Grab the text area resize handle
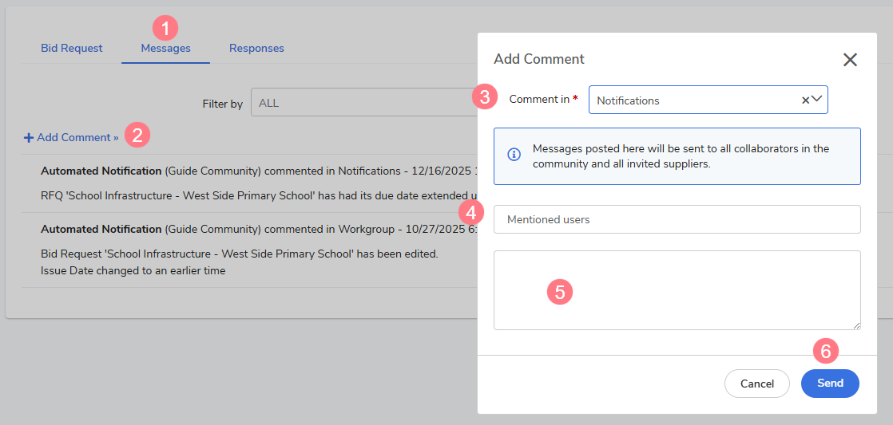Viewport: 893px width, 425px height. (x=856, y=325)
